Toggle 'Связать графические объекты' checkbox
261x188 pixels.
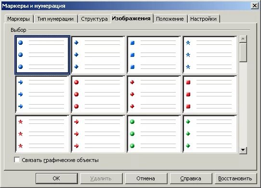tap(17, 160)
